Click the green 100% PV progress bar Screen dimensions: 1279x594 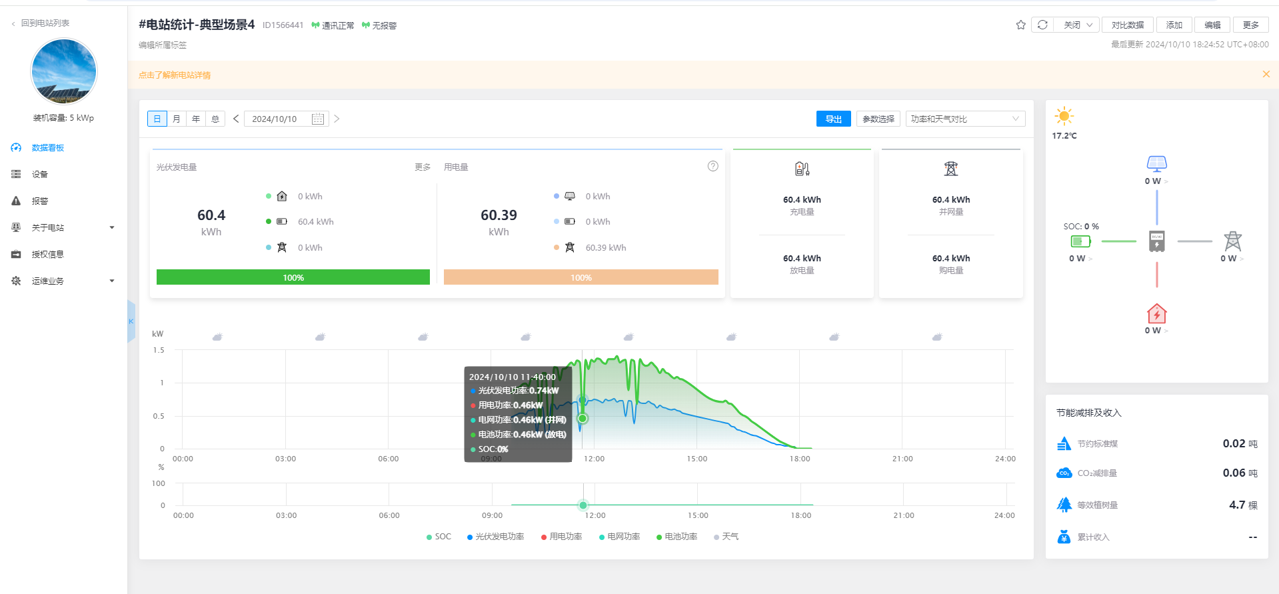click(x=293, y=277)
